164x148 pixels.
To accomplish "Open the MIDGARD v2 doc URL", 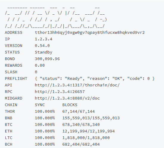I will tap(67, 98).
